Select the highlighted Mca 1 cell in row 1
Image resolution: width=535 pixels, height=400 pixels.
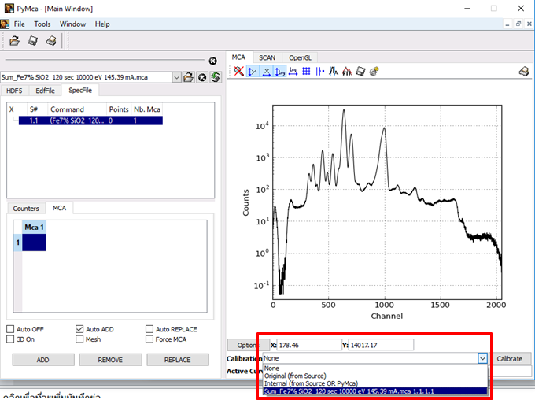click(x=34, y=243)
